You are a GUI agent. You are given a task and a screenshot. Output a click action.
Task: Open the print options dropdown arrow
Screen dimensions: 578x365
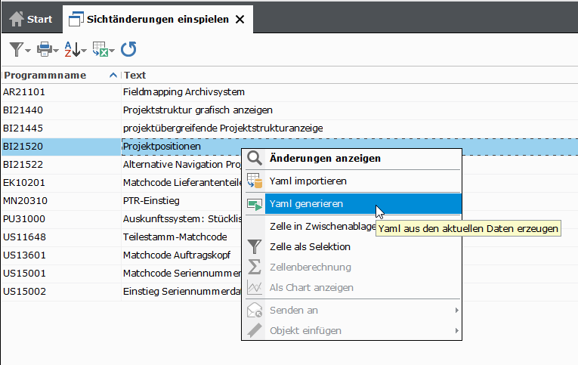tap(56, 51)
